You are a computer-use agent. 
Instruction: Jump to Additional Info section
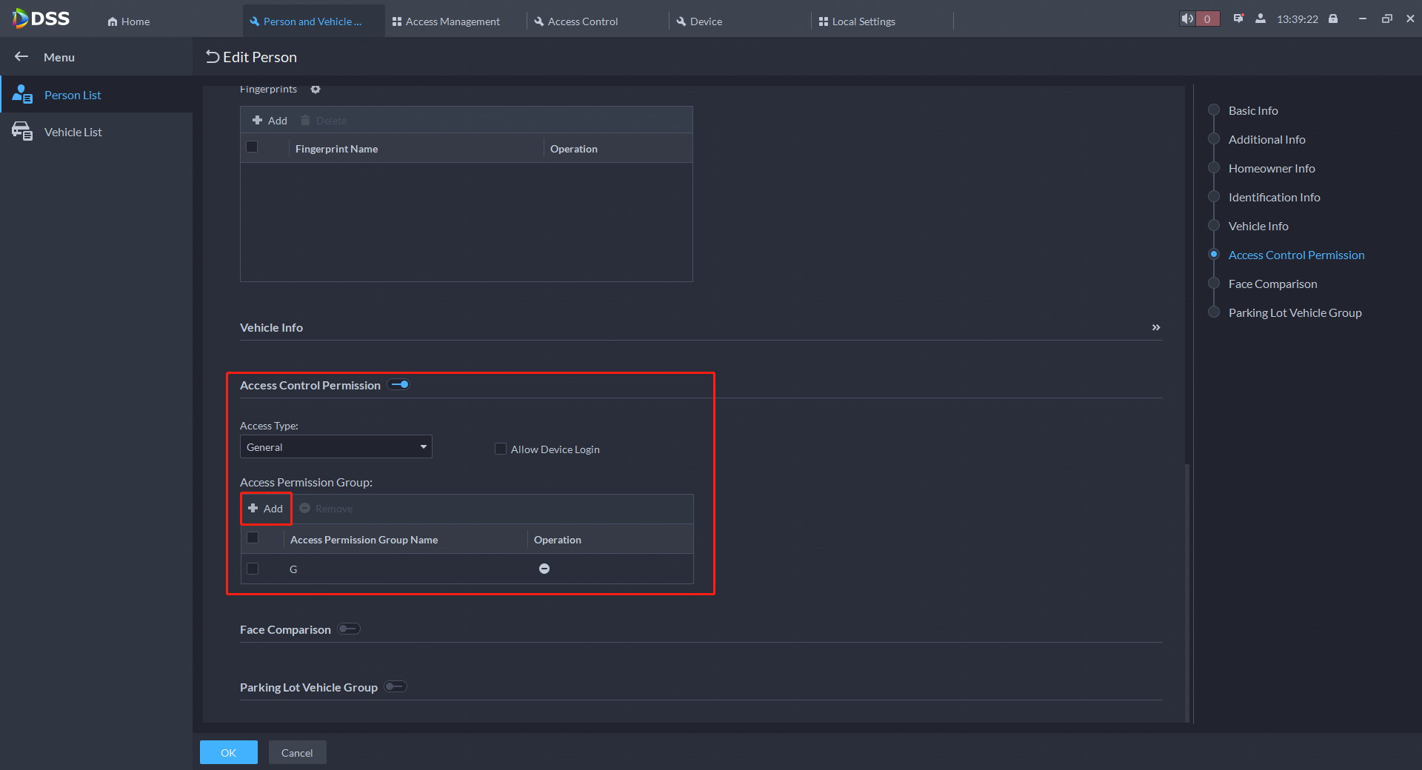coord(1266,139)
